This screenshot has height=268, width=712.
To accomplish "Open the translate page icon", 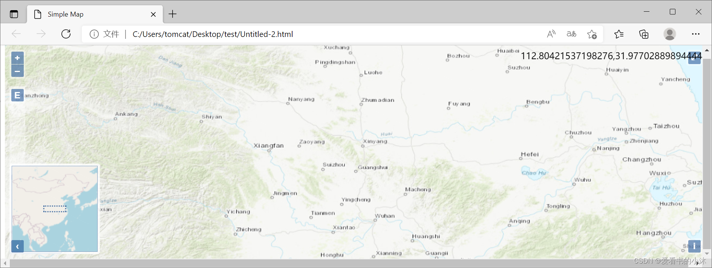I will click(571, 34).
